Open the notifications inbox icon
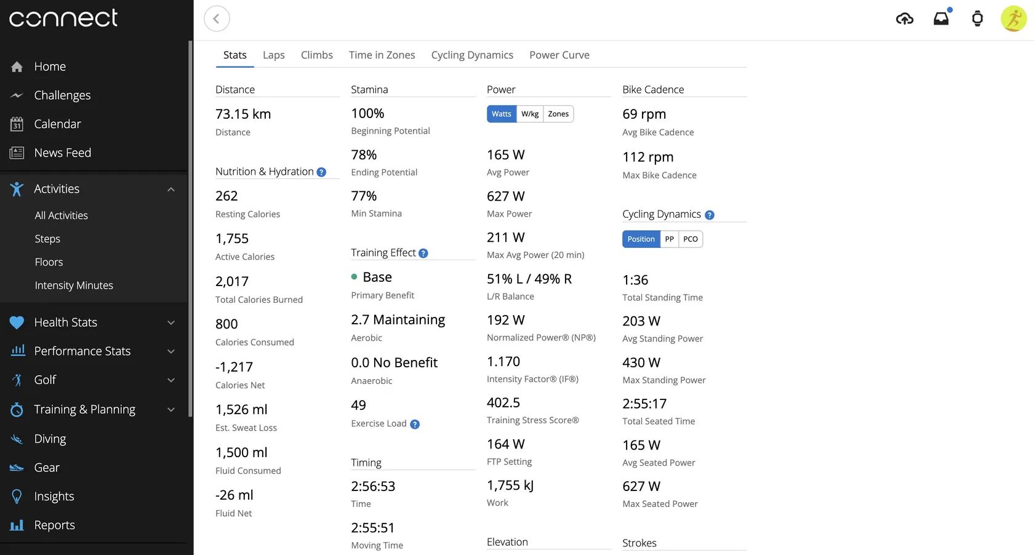This screenshot has width=1034, height=555. [941, 19]
